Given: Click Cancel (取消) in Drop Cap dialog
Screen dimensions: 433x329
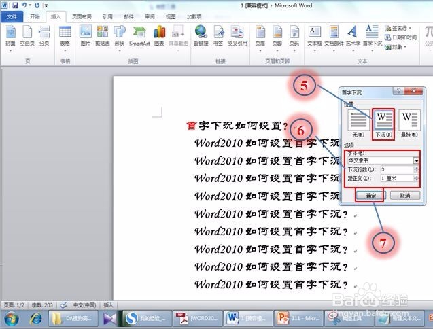Looking at the screenshot, I should tap(405, 196).
